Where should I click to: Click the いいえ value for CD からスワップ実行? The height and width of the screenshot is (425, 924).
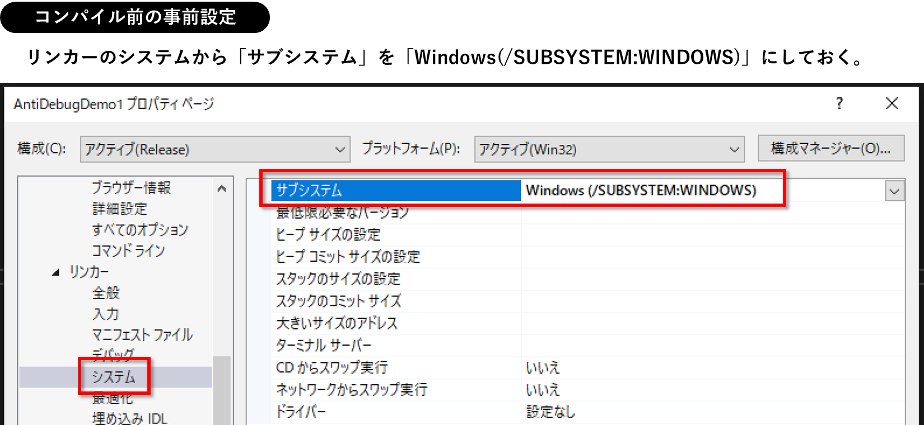(x=543, y=367)
